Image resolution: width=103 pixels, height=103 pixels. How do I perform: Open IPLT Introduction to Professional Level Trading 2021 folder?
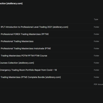click(x=34, y=27)
